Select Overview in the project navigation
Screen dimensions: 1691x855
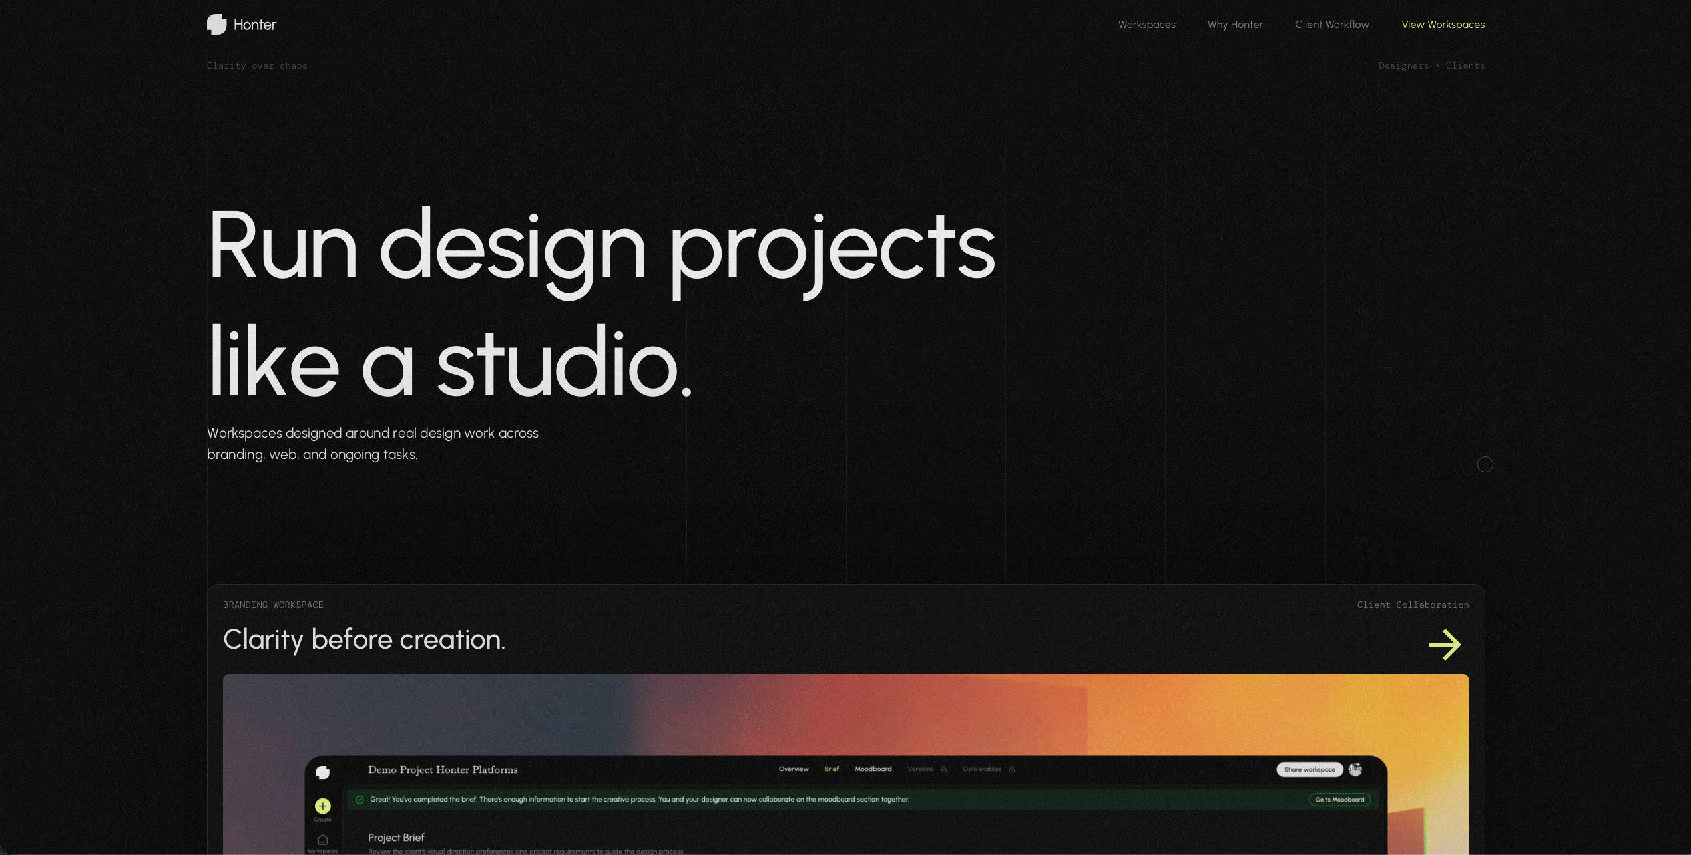(x=793, y=769)
